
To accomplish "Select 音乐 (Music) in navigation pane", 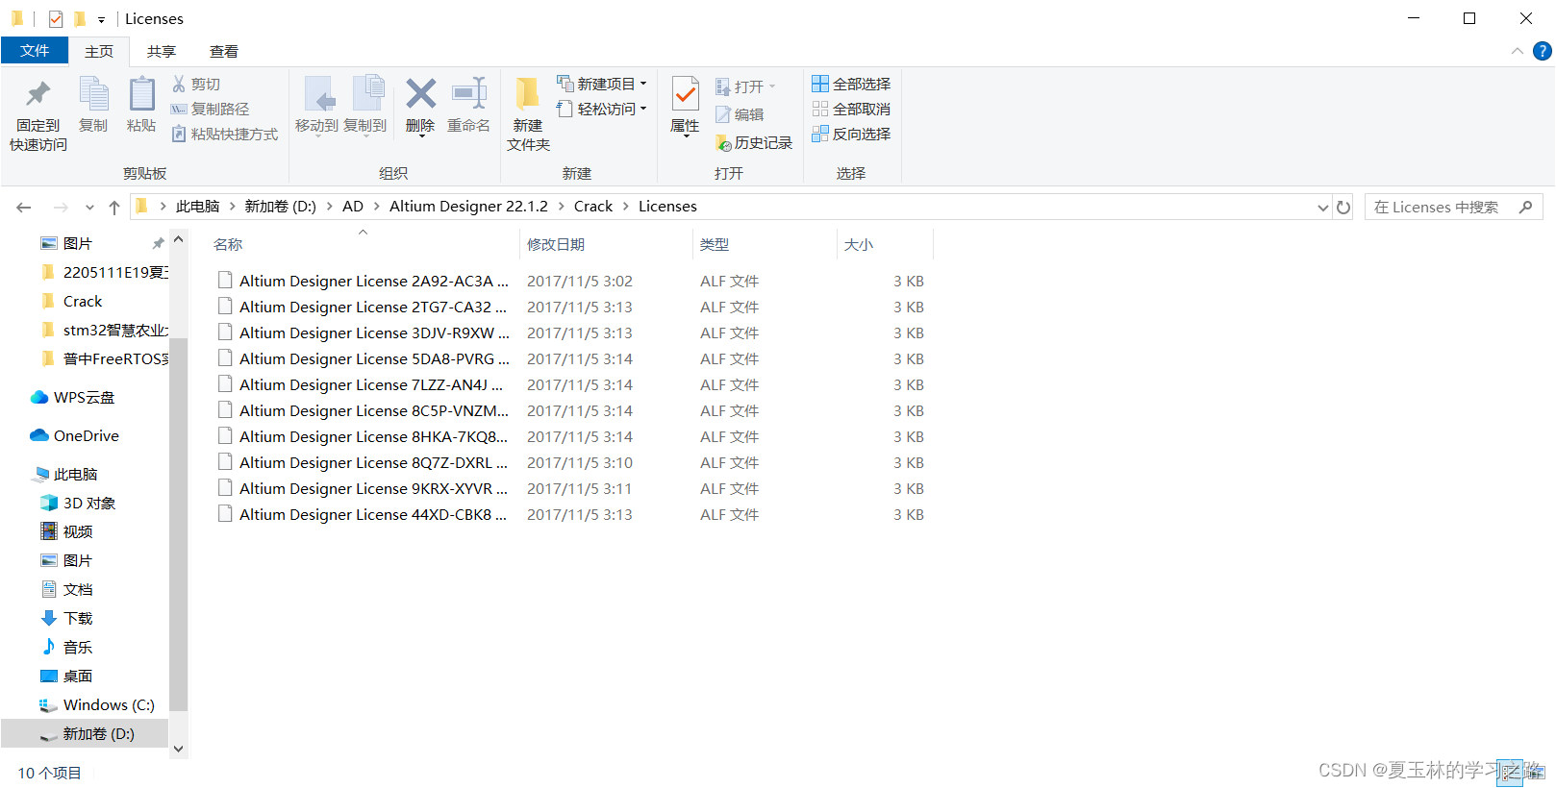I will tap(67, 647).
